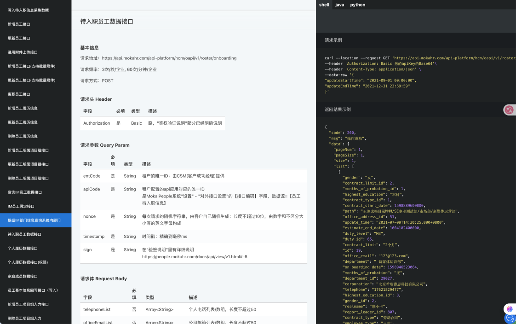Click the 待入职员工数据接口 page heading
The image size is (516, 324).
pyautogui.click(x=107, y=22)
